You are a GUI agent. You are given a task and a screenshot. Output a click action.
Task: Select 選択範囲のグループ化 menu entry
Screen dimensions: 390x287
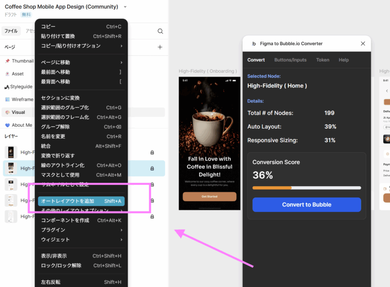[81, 108]
